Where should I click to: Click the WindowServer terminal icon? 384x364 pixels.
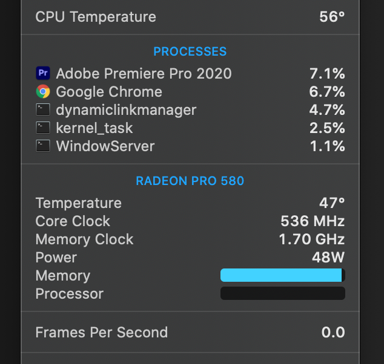[x=43, y=146]
